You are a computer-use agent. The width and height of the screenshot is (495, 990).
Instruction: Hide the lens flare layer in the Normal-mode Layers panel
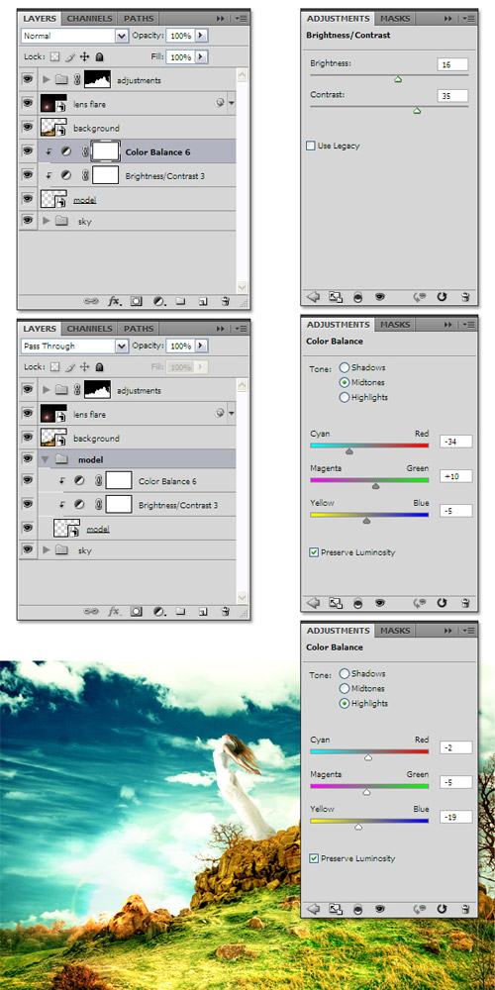click(x=27, y=103)
